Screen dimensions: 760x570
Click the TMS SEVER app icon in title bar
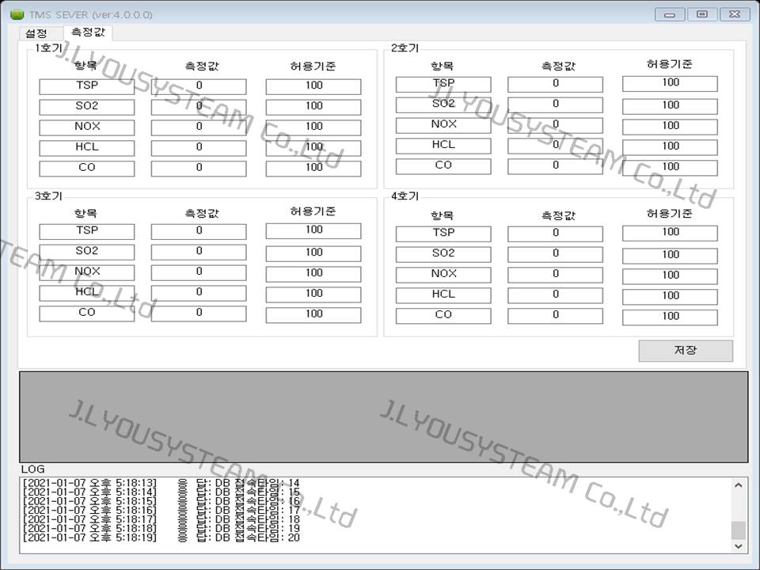click(17, 14)
